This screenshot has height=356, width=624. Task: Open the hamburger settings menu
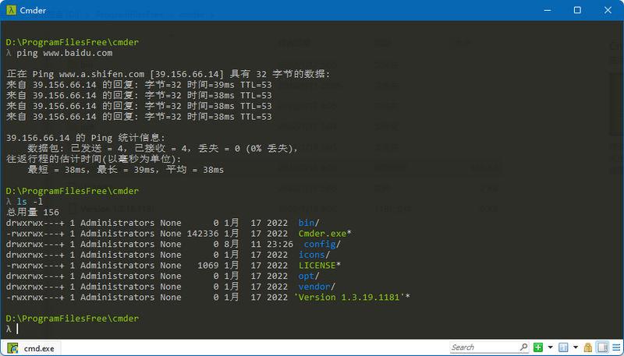pos(616,347)
